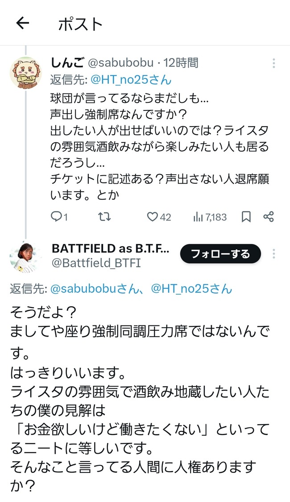Open @HT_no25 link in しんご's reply
This screenshot has width=290, height=502.
pos(131,80)
